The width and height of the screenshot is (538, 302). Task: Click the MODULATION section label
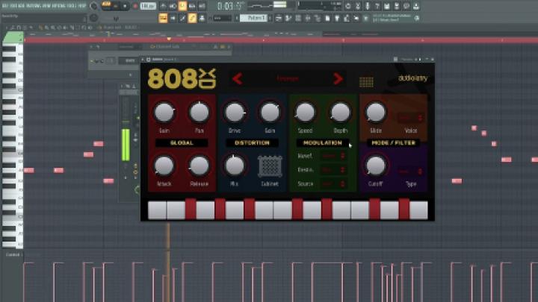coord(323,142)
